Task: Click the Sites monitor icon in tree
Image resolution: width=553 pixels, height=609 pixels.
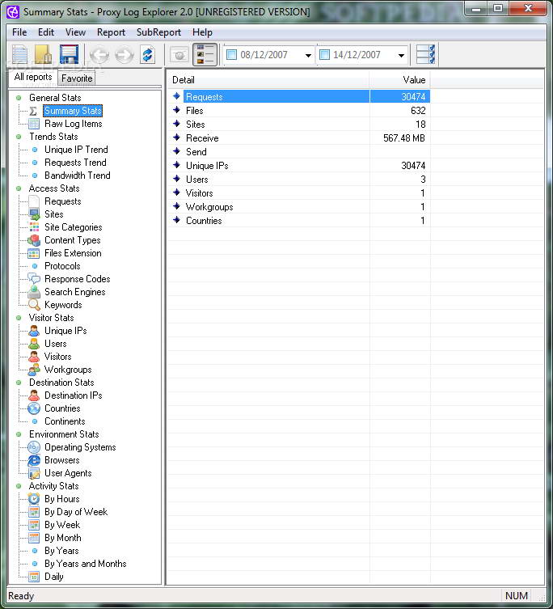Action: (x=34, y=214)
